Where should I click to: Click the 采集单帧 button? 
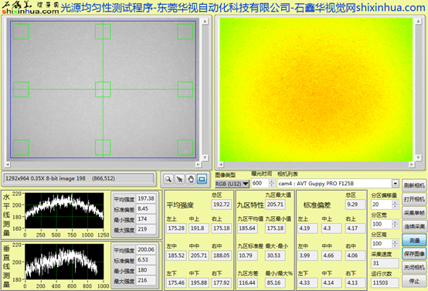click(414, 213)
